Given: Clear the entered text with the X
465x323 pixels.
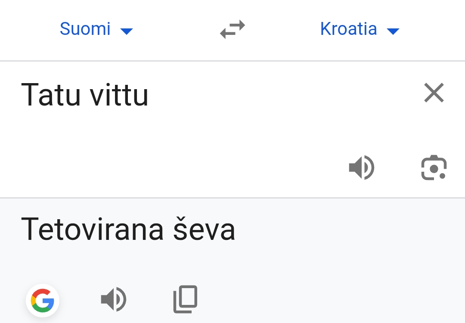Looking at the screenshot, I should click(434, 93).
